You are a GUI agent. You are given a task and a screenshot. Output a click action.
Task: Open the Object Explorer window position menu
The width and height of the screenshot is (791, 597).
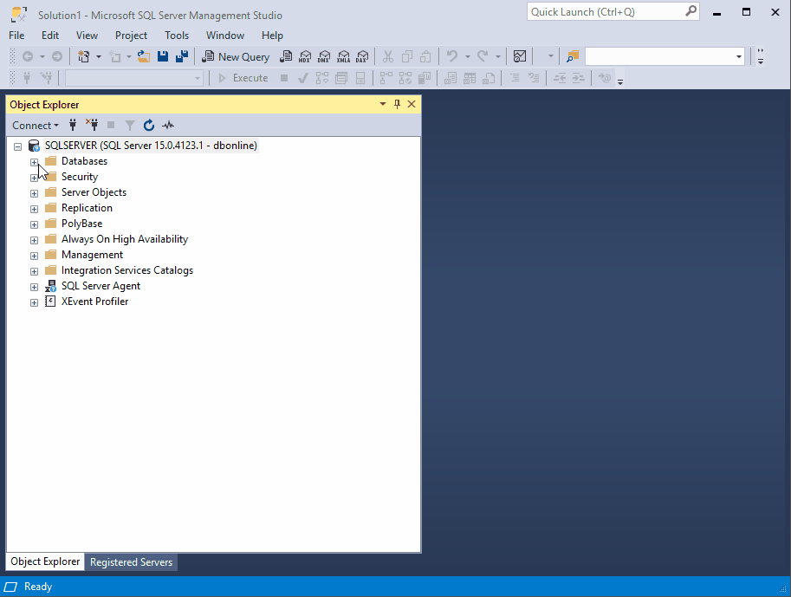coord(383,104)
